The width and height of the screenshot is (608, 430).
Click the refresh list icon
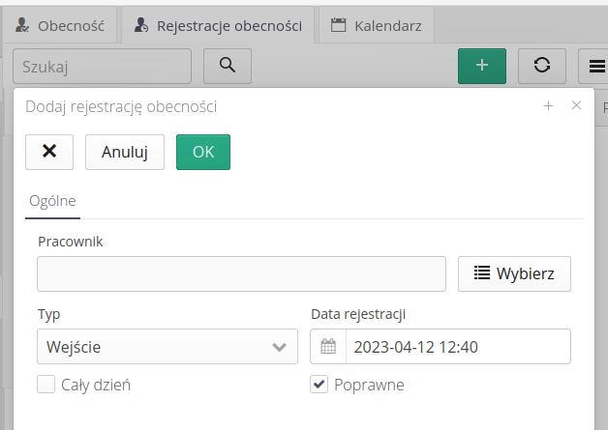pyautogui.click(x=542, y=66)
